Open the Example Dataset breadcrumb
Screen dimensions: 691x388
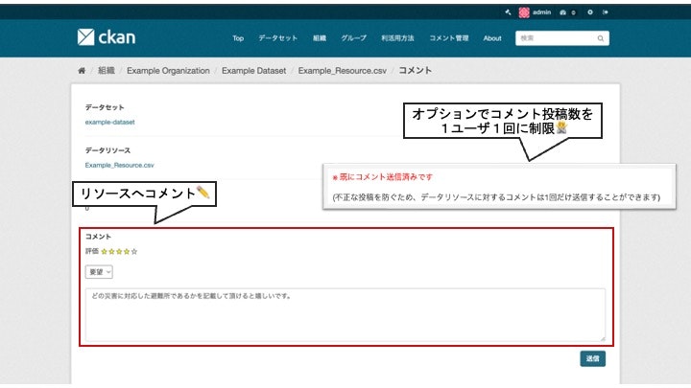(x=253, y=70)
